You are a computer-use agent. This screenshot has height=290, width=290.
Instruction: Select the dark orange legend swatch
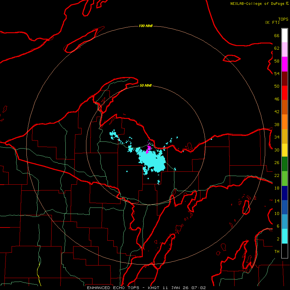tap(285, 107)
